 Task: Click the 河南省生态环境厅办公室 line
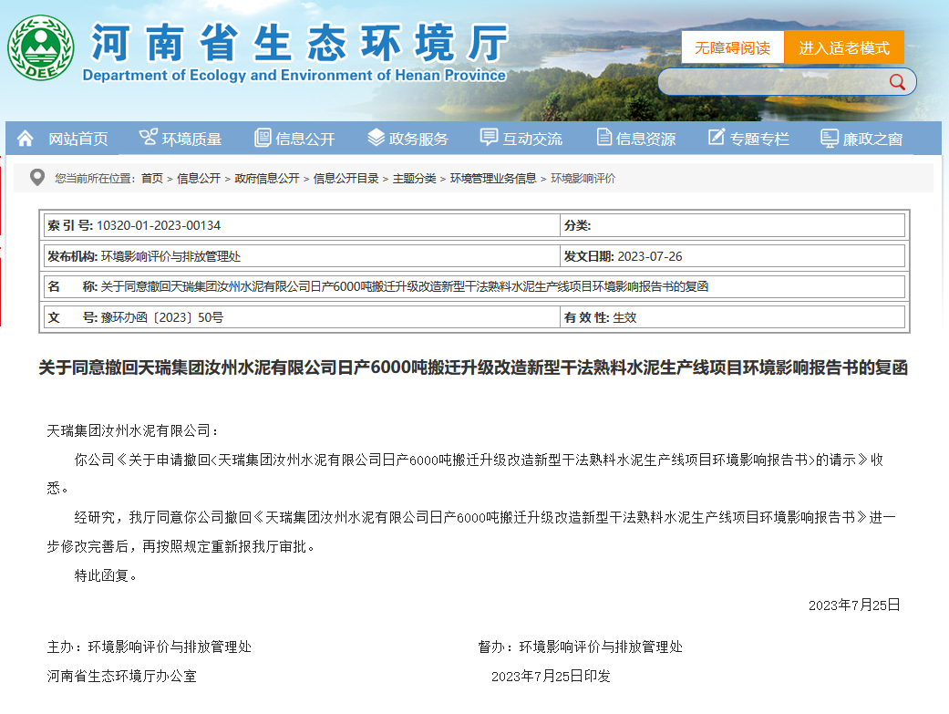pyautogui.click(x=121, y=676)
